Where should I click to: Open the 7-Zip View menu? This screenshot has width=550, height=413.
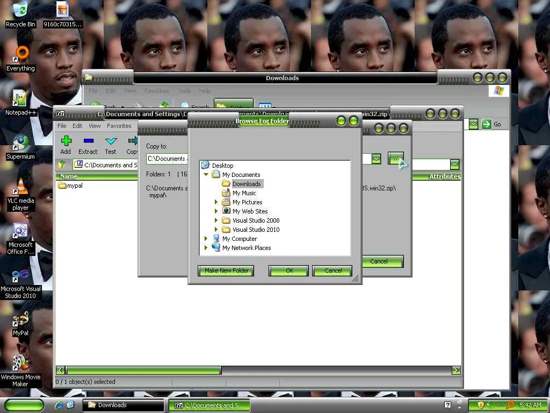(95, 126)
